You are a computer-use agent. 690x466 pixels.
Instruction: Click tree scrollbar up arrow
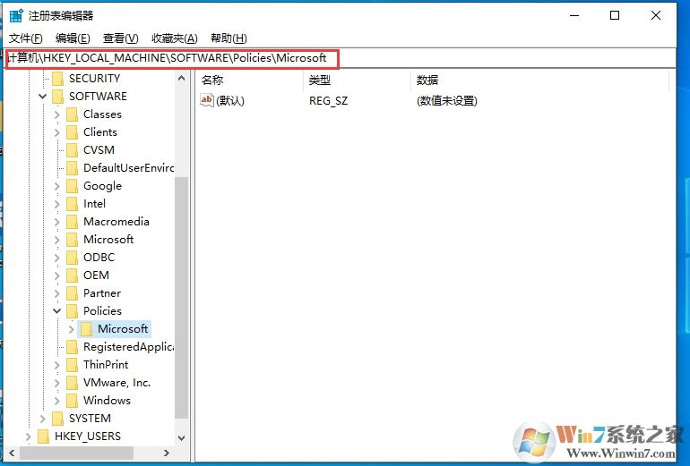181,79
